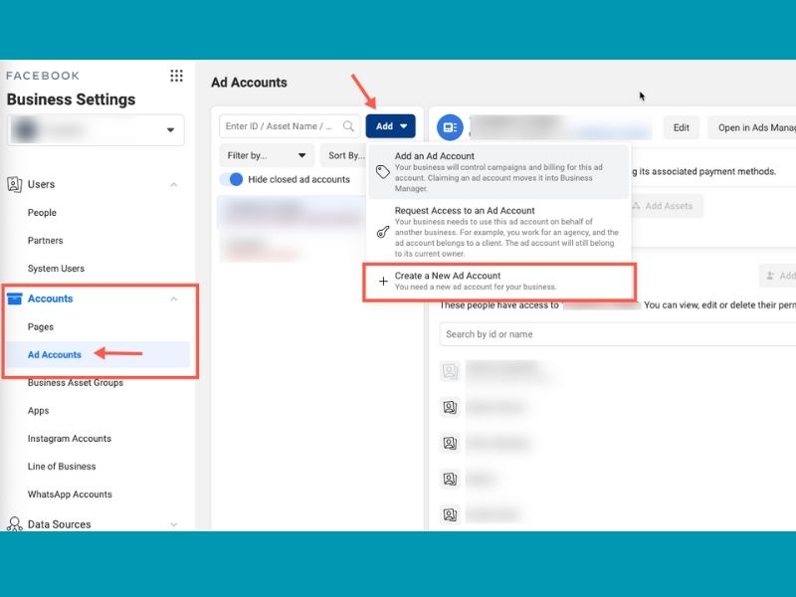Click Open in Ads Manager button
Screen dimensions: 796x597
(752, 128)
